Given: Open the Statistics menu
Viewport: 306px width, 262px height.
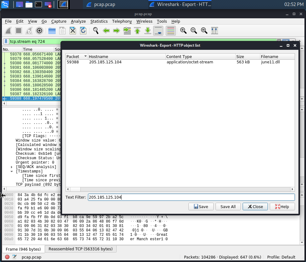Looking at the screenshot, I should (x=99, y=21).
